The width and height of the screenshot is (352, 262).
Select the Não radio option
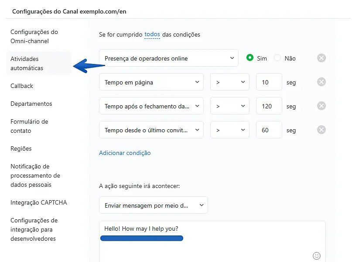click(x=277, y=58)
